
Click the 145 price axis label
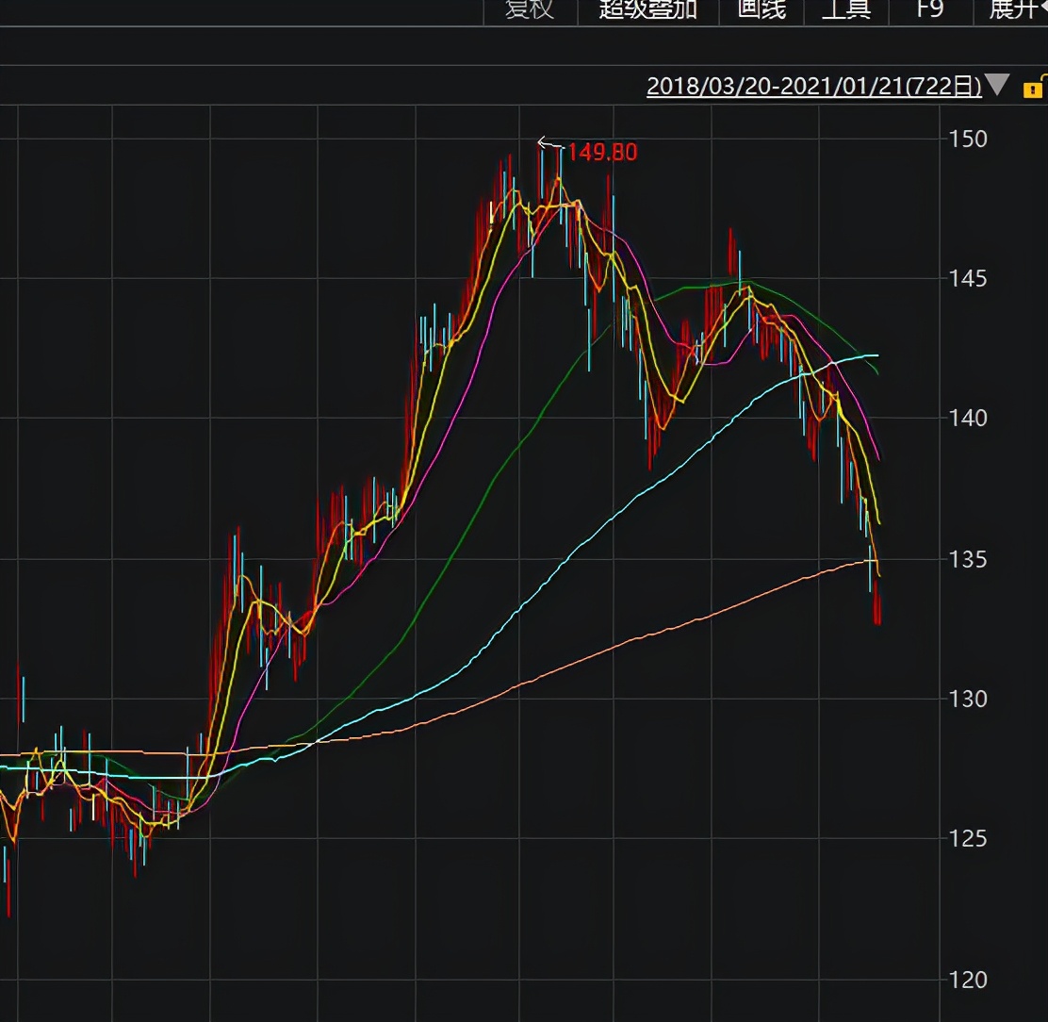click(969, 279)
